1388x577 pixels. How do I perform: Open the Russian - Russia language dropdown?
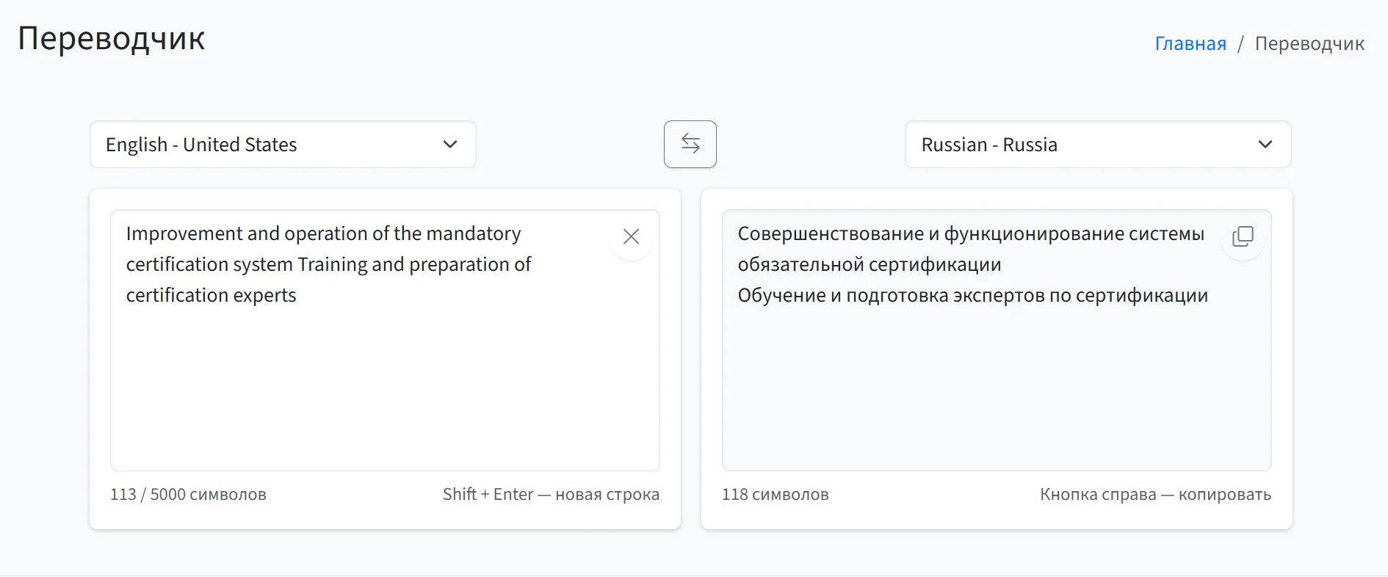click(1097, 145)
